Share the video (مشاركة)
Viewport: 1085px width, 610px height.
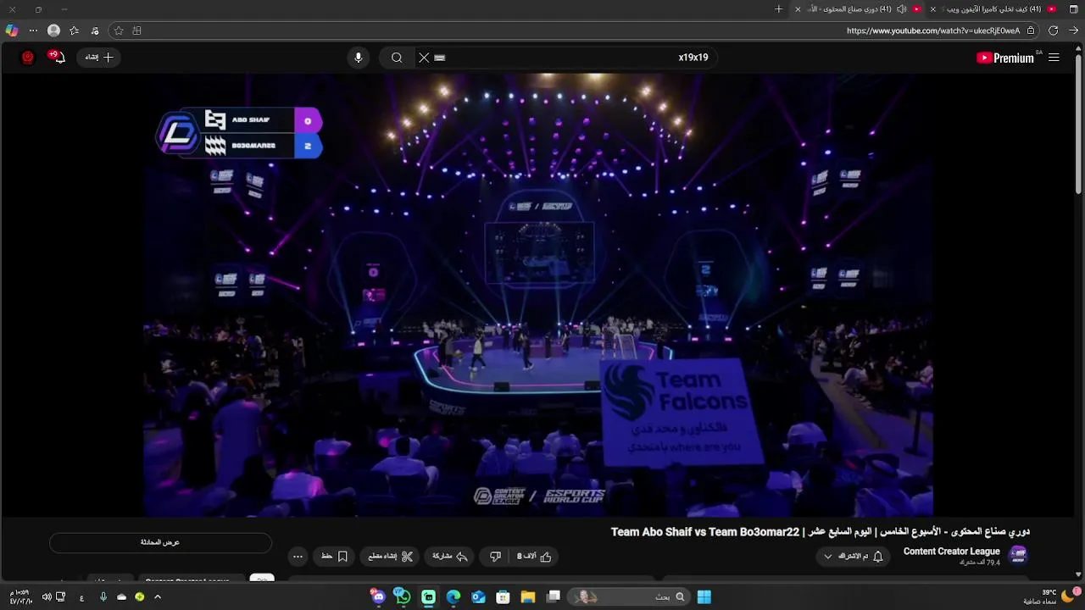450,557
